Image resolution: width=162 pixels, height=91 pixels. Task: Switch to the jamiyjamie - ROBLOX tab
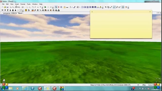[x=10, y=13]
